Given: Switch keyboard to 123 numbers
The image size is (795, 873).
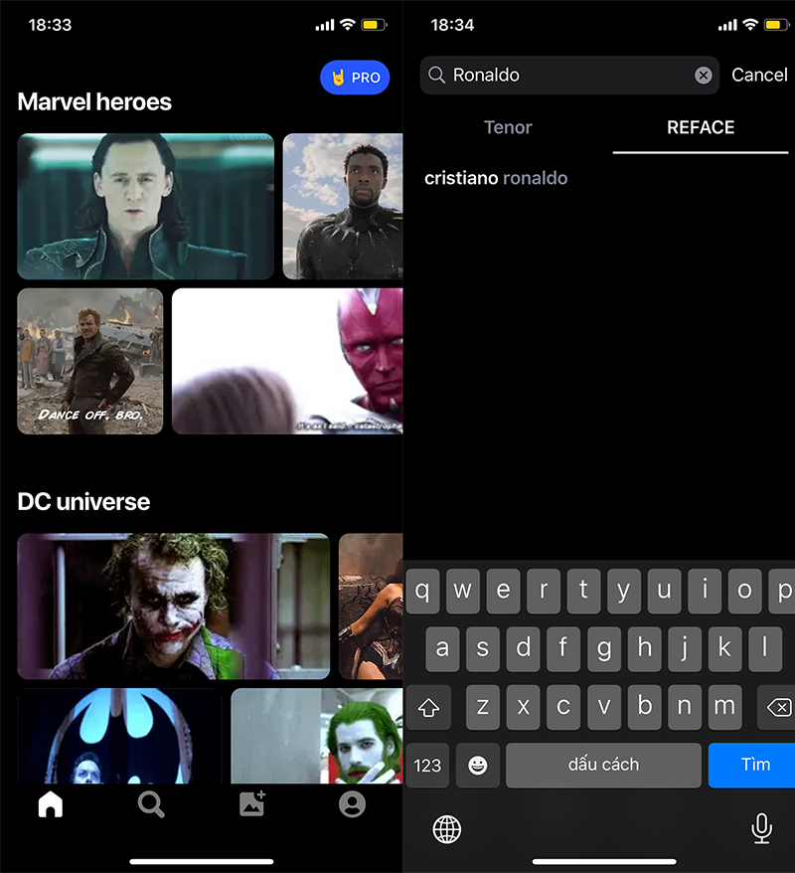Looking at the screenshot, I should coord(427,765).
